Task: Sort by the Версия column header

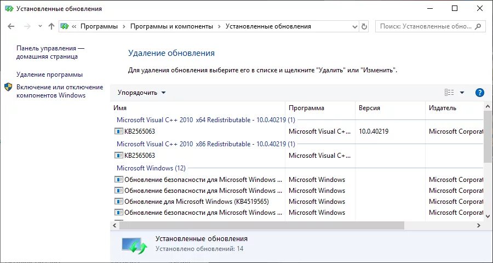Action: coord(390,108)
